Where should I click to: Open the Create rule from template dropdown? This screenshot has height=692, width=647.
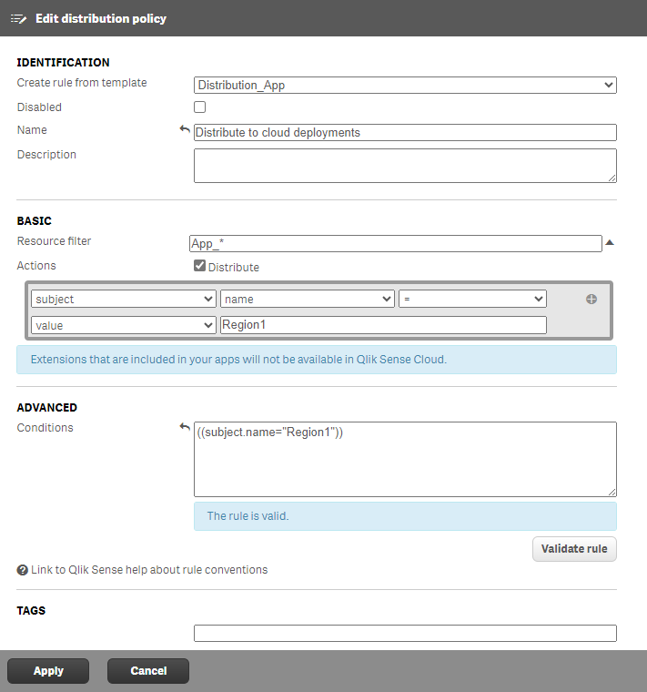point(405,86)
